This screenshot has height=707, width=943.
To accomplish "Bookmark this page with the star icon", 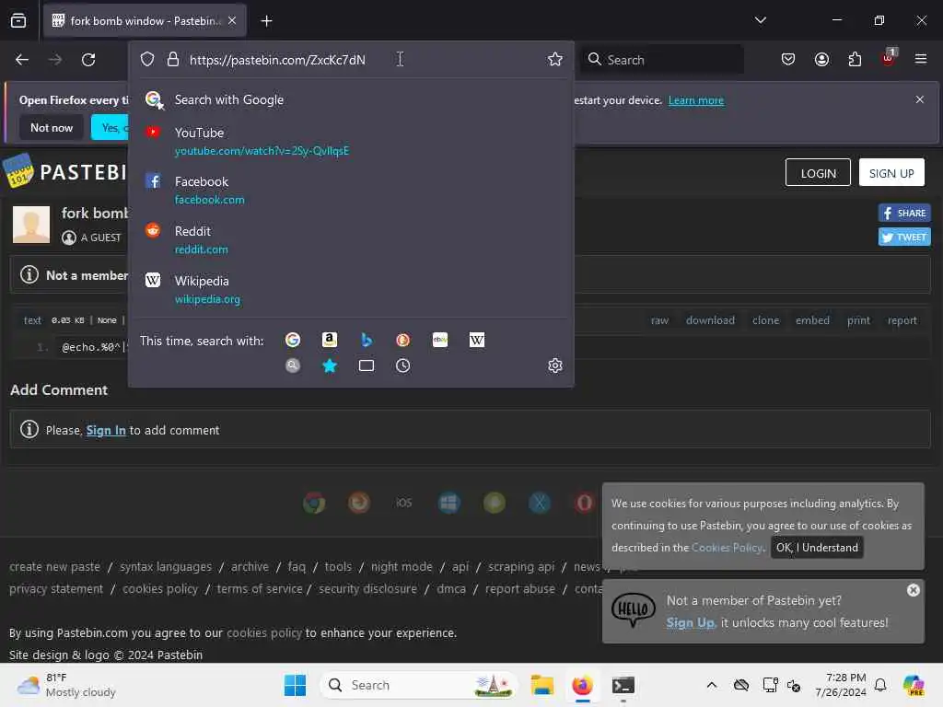I will tap(554, 59).
